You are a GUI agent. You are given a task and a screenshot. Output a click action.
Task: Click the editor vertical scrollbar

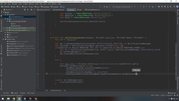(176, 62)
